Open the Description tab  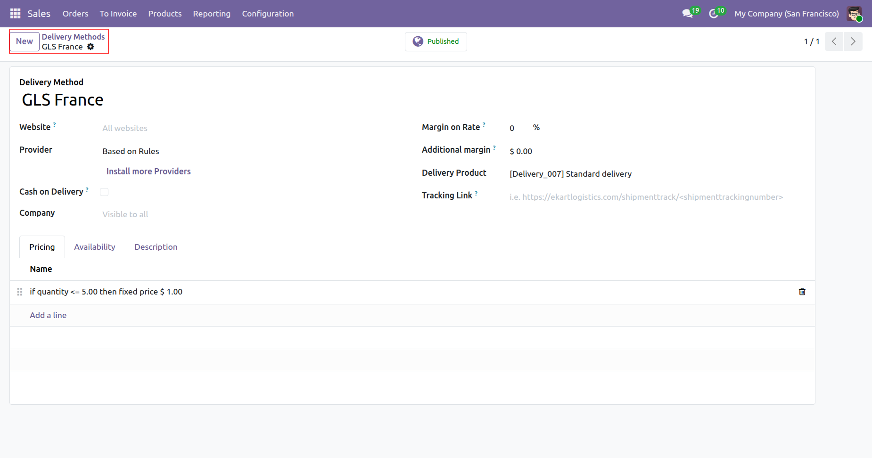(156, 247)
